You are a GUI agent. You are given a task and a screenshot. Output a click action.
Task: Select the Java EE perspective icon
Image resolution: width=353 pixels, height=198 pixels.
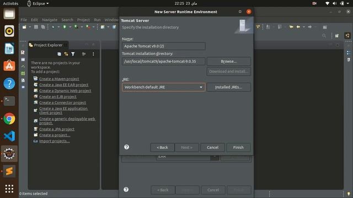(347, 36)
